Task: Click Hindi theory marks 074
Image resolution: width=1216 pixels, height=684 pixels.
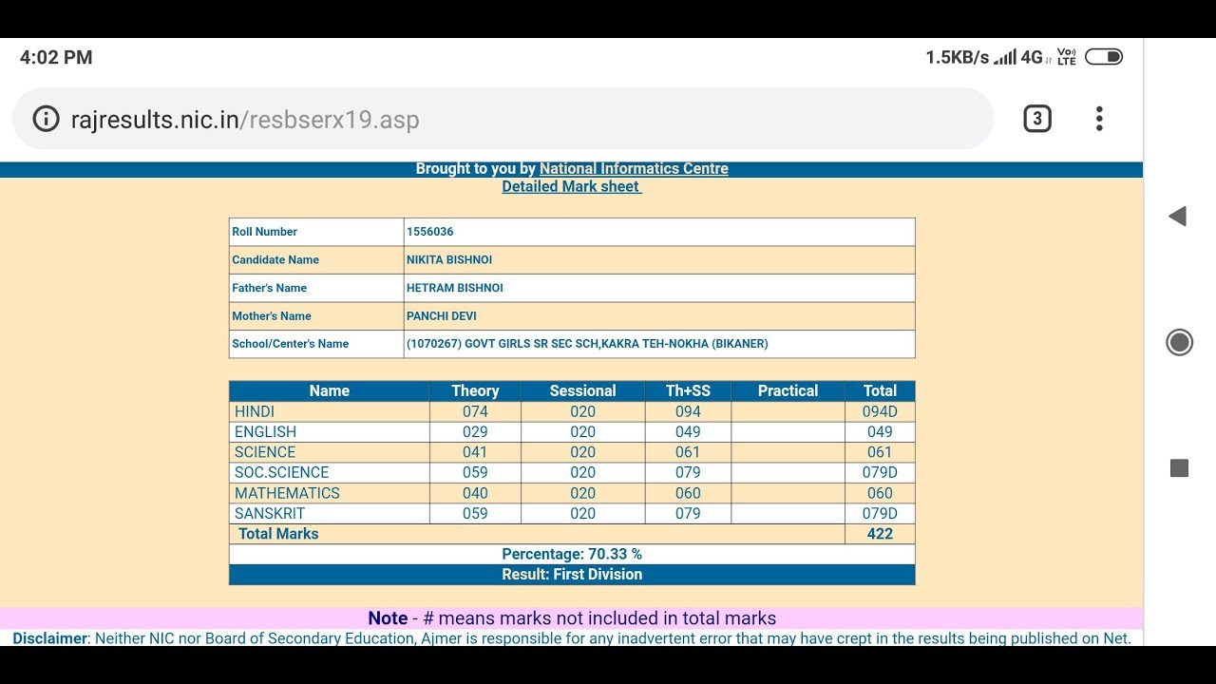Action: pyautogui.click(x=475, y=411)
